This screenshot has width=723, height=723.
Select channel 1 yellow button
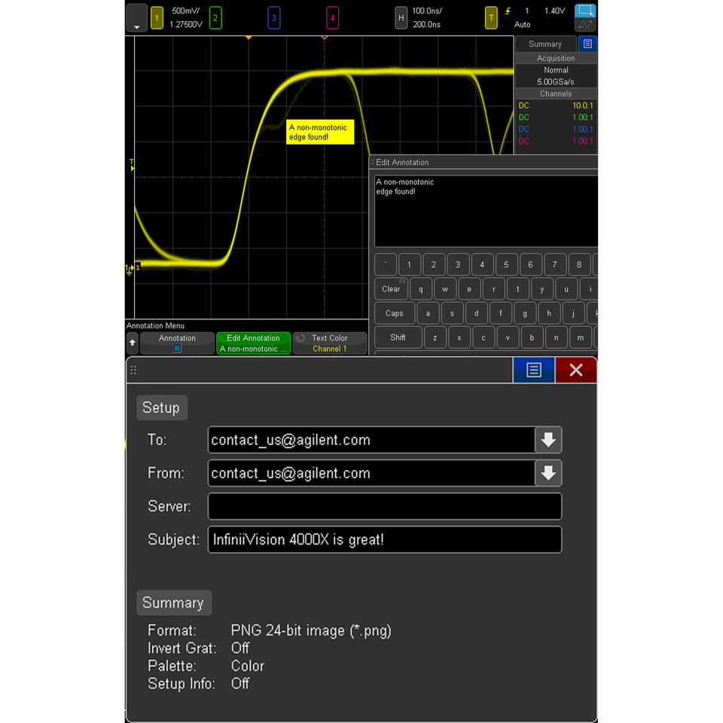point(157,18)
